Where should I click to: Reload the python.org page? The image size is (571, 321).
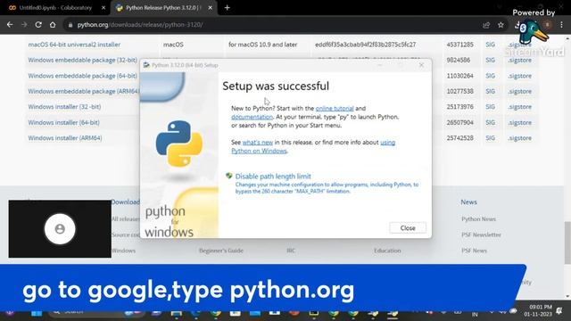click(x=38, y=25)
